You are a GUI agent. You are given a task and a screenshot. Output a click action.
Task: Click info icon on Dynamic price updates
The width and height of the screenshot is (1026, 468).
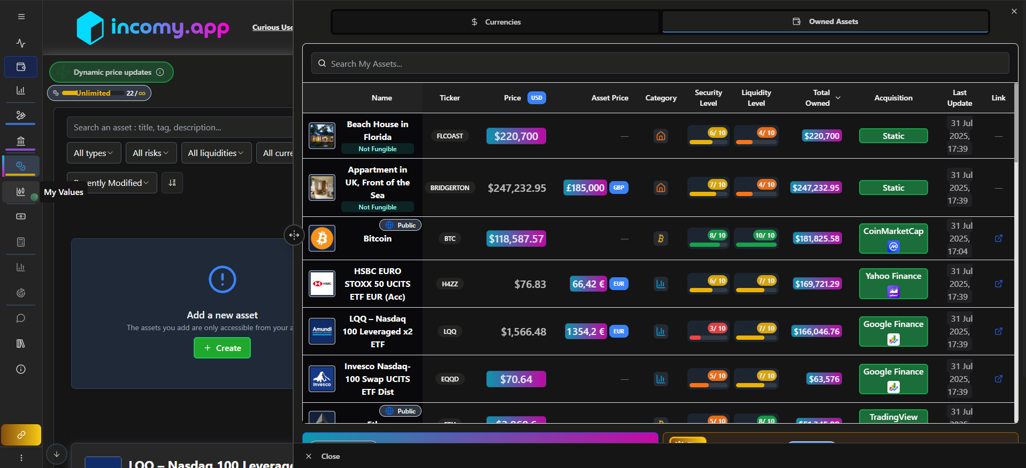[160, 72]
